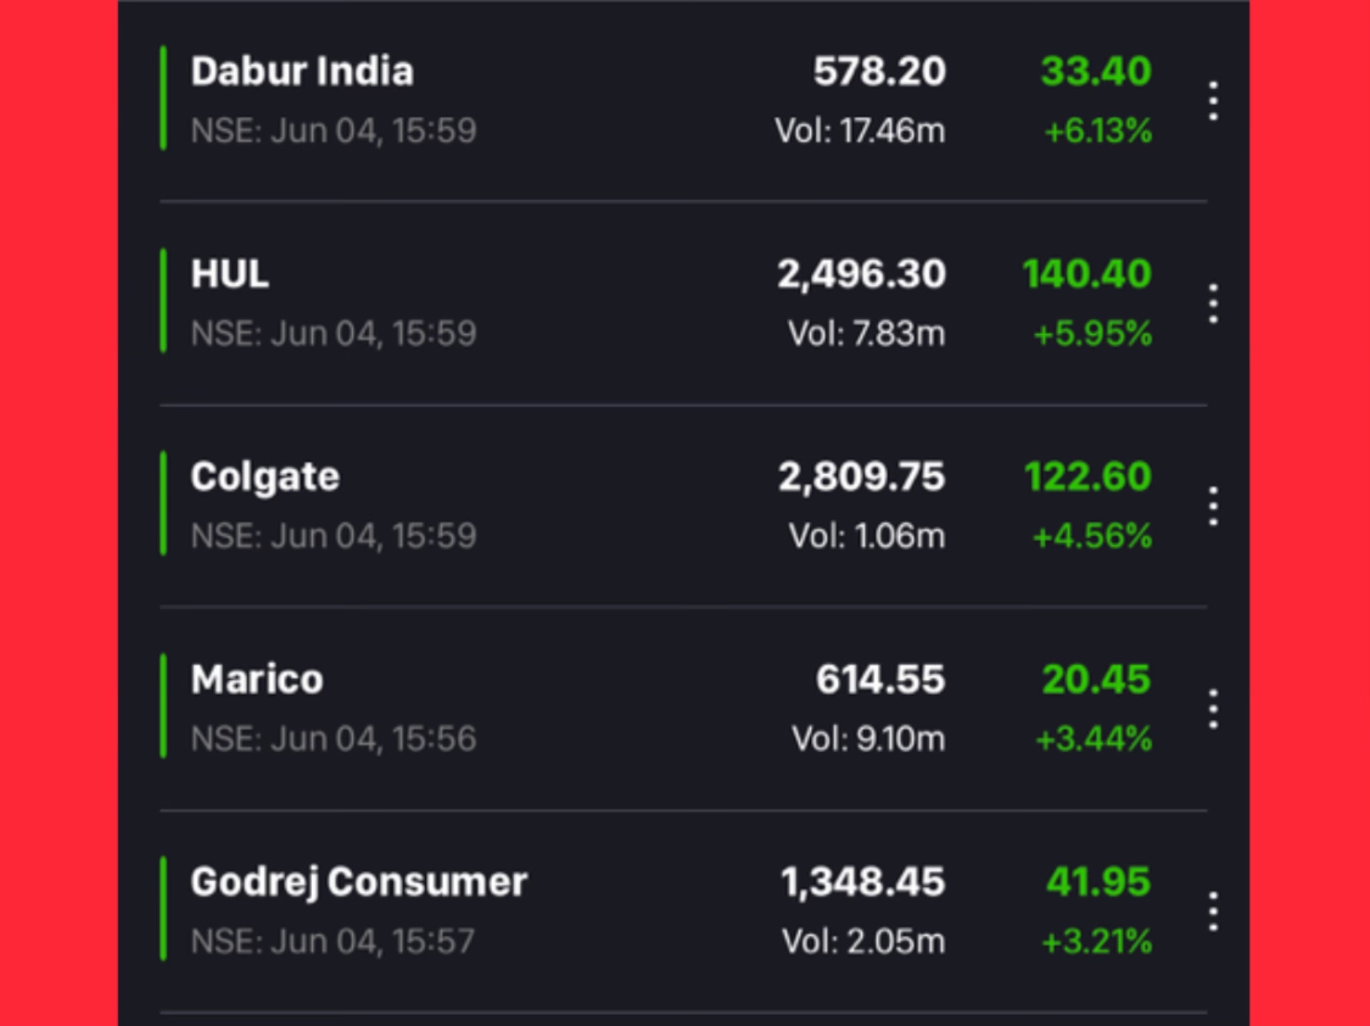Click Marico price 614.55
Image resolution: width=1370 pixels, height=1026 pixels.
pyautogui.click(x=880, y=679)
